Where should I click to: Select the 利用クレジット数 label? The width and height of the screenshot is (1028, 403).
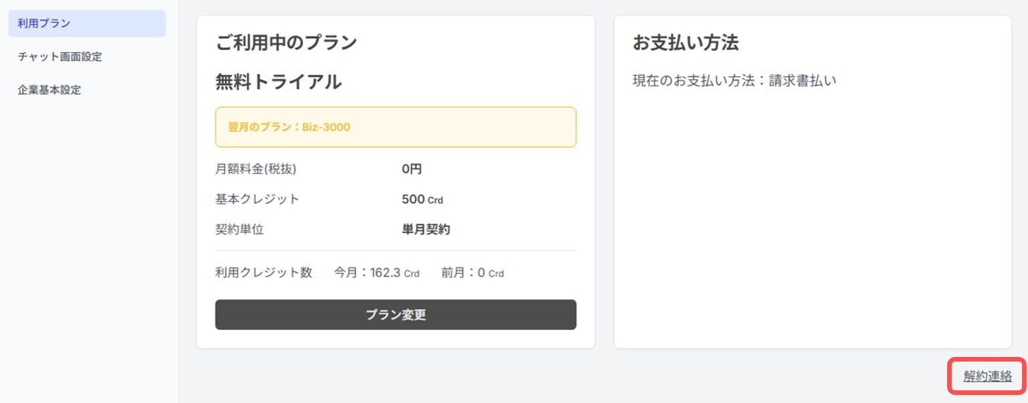[264, 273]
